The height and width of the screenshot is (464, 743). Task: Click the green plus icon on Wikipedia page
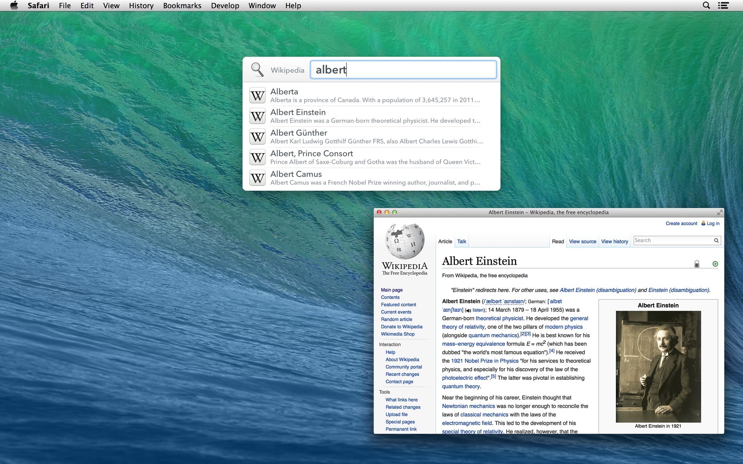(715, 264)
